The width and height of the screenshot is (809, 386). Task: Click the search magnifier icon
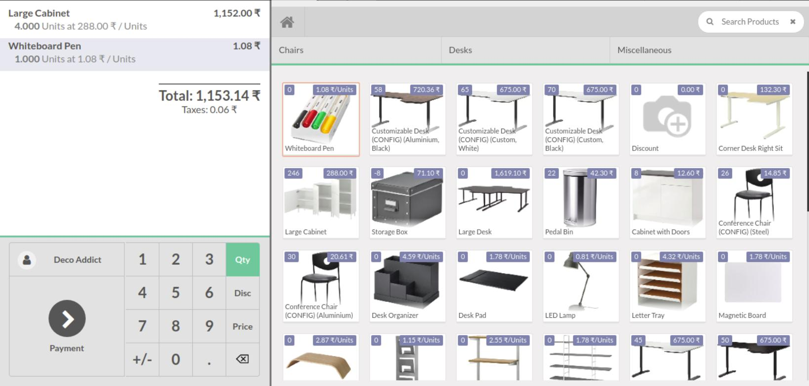[x=710, y=22]
